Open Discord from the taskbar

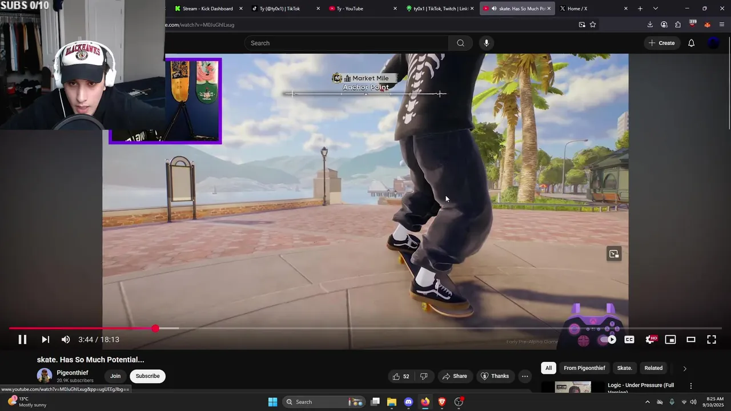tap(408, 402)
